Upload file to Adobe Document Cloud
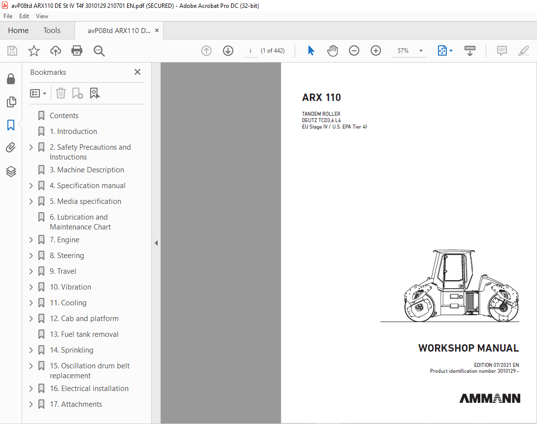Screen dimensions: 537x424 pyautogui.click(x=55, y=50)
